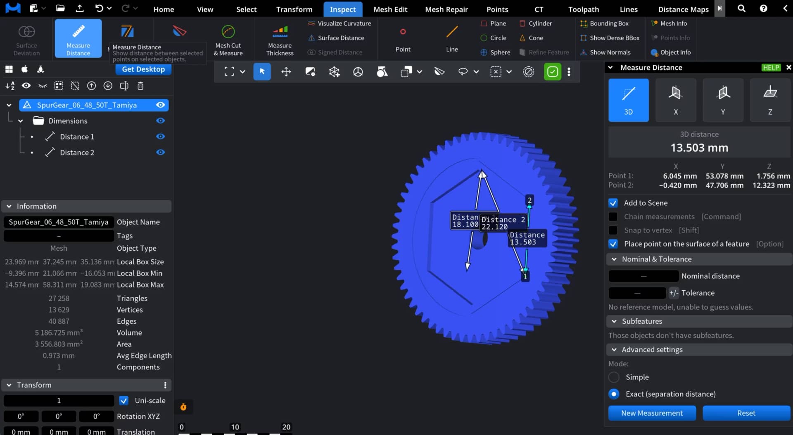793x435 pixels.
Task: Switch to the Mesh Repair tab
Action: (x=446, y=9)
